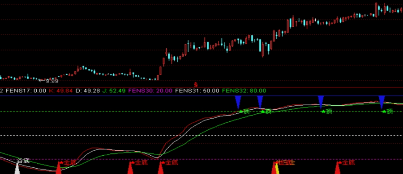Image resolution: width=403 pixels, height=174 pixels.
Task: Click the white dashed midline
Action: [201, 135]
